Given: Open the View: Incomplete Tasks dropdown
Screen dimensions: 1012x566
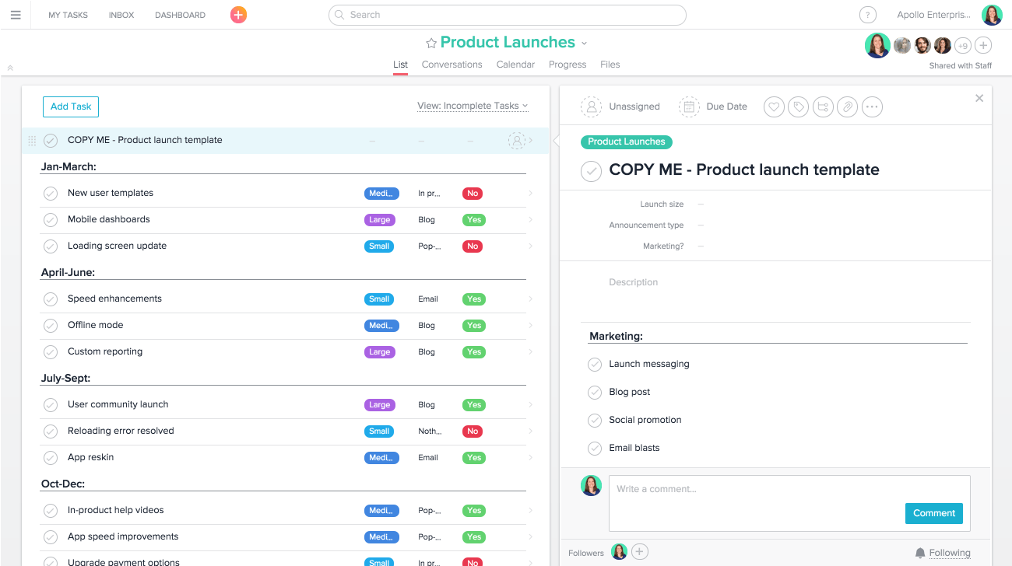Looking at the screenshot, I should (473, 107).
